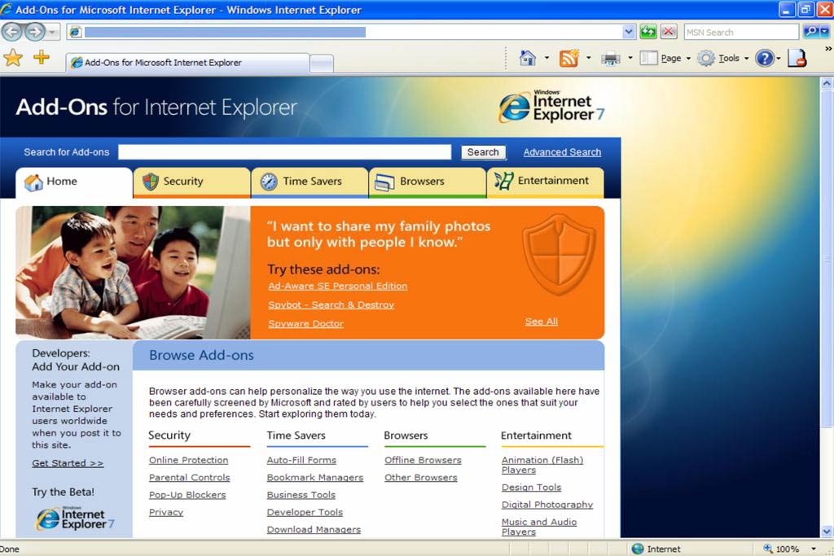
Task: Open the Page dropdown menu
Action: click(x=665, y=59)
